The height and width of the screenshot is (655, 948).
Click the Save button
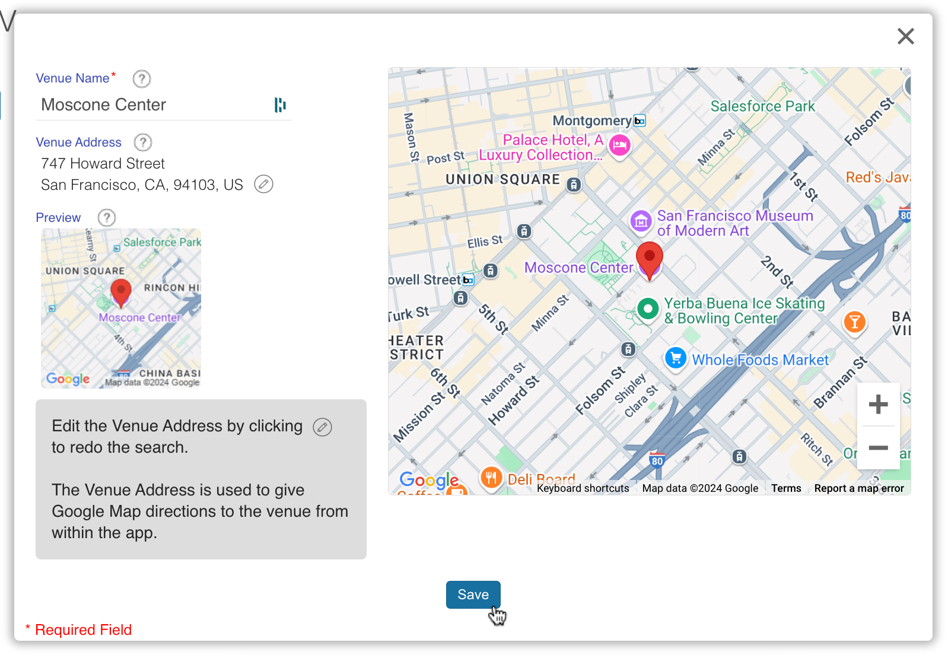click(x=473, y=594)
